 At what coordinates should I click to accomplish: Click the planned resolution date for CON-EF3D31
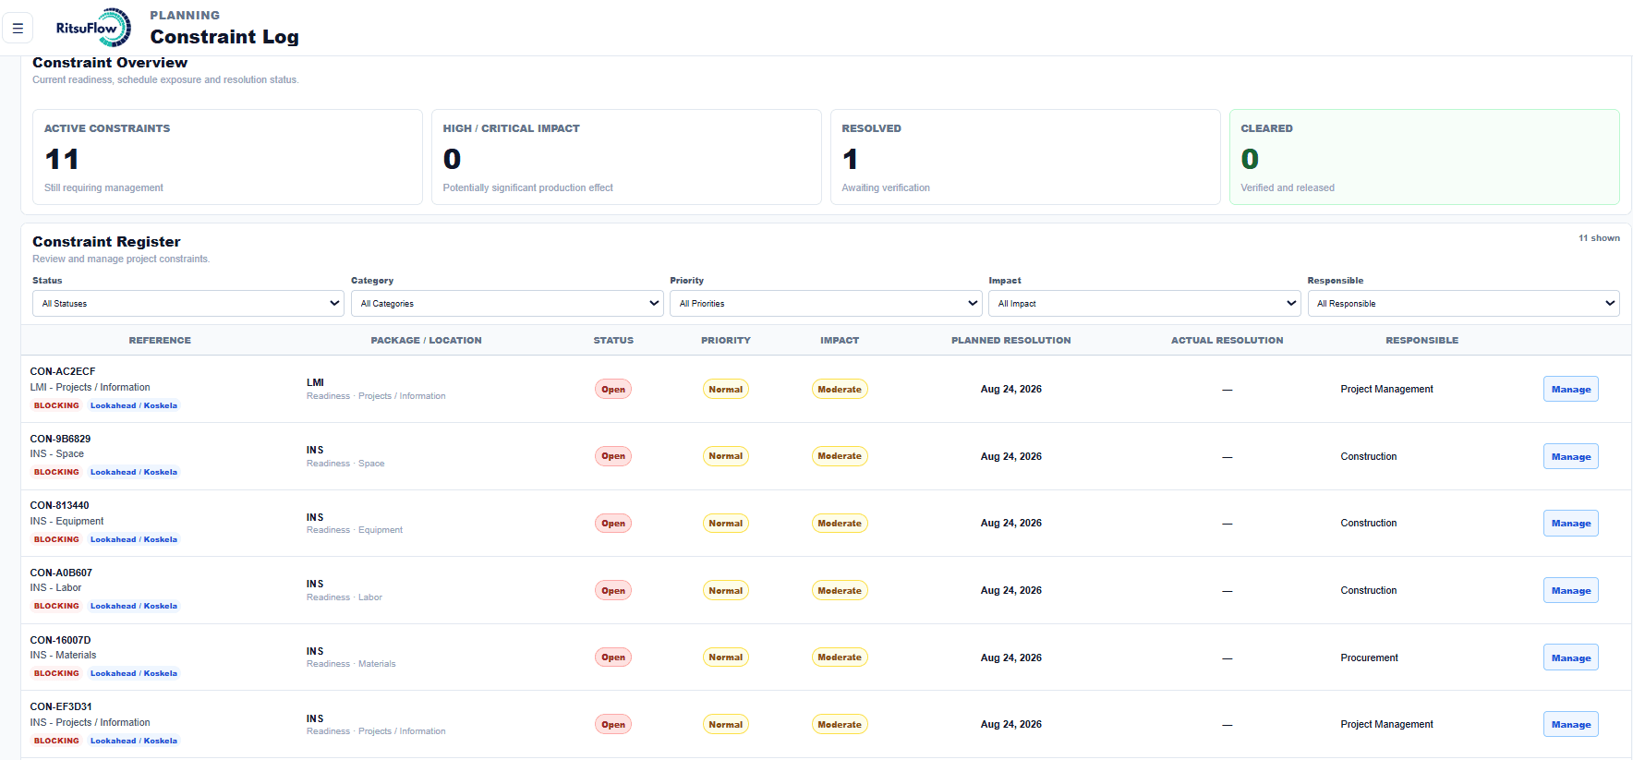[1011, 724]
